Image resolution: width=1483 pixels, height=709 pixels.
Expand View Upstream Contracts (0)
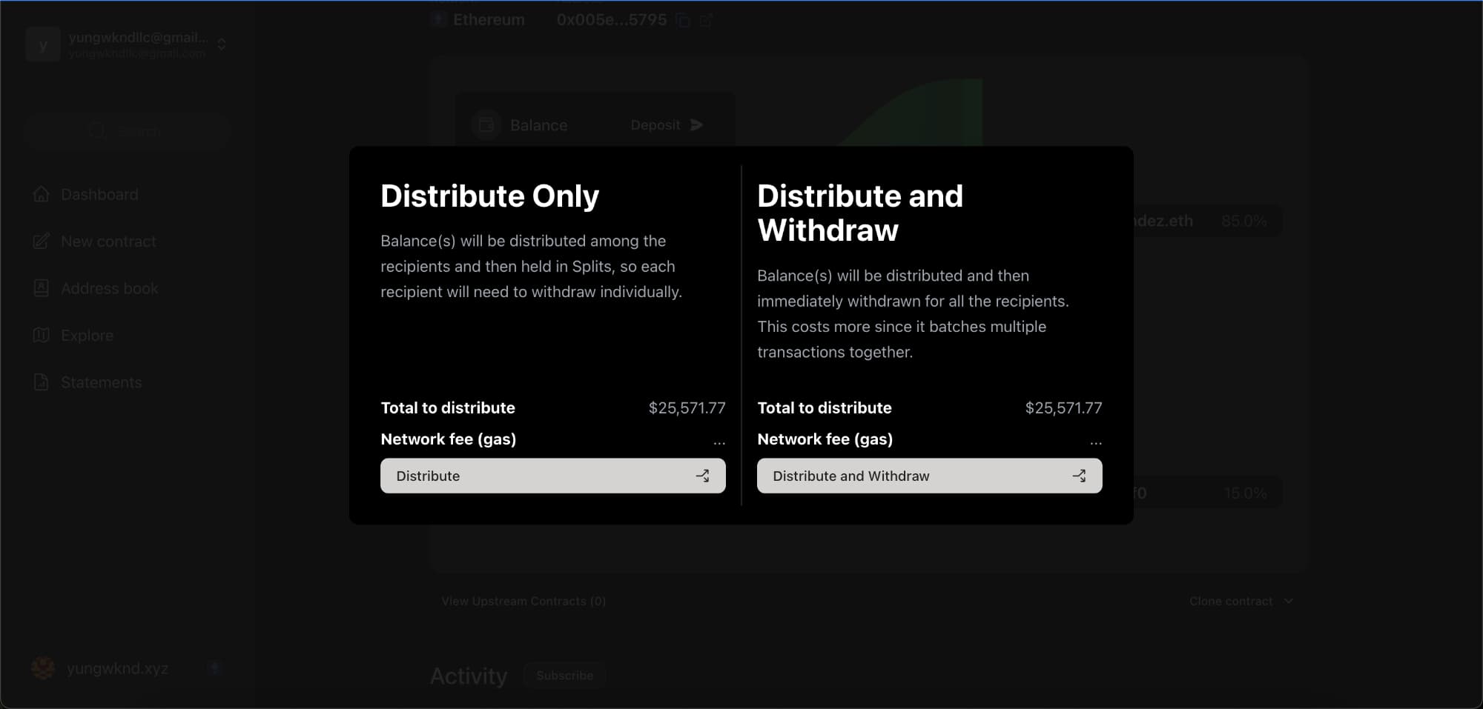pyautogui.click(x=523, y=601)
